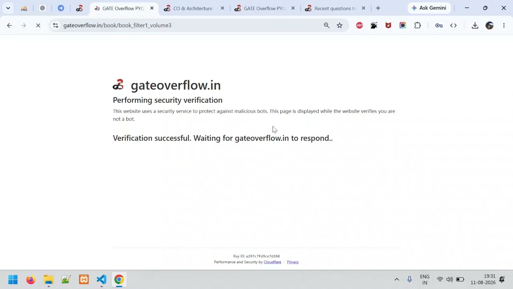This screenshot has width=513, height=289.
Task: Open the Privacy link in footer
Action: 293,262
